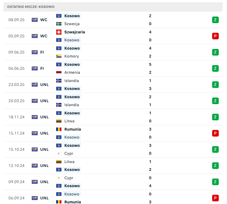Click green Z badge for Sweden match
Screen dimensions: 227x204
pyautogui.click(x=215, y=20)
